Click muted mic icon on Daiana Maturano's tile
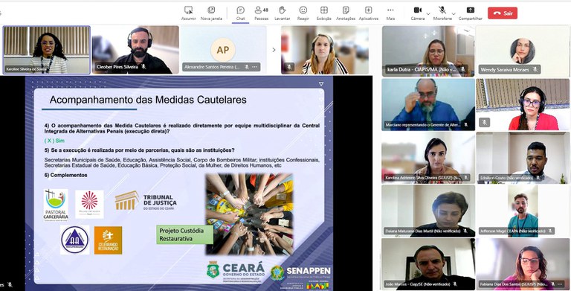Screen dimensions: 571x291 click(465, 231)
